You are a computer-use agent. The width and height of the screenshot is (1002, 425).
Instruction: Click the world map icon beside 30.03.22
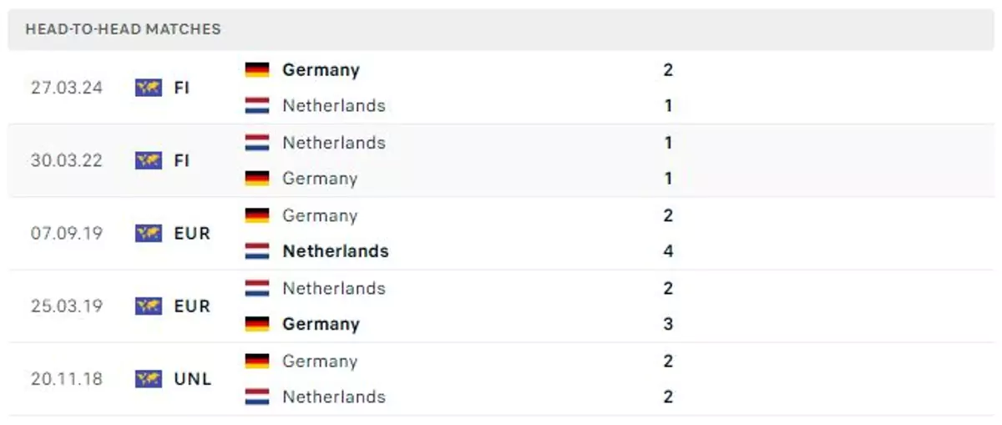point(149,160)
